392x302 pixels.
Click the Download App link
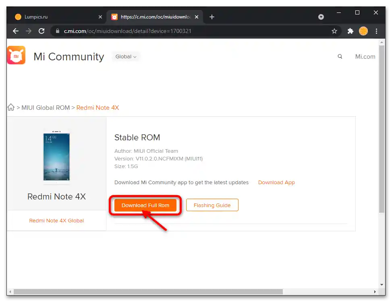[276, 183]
